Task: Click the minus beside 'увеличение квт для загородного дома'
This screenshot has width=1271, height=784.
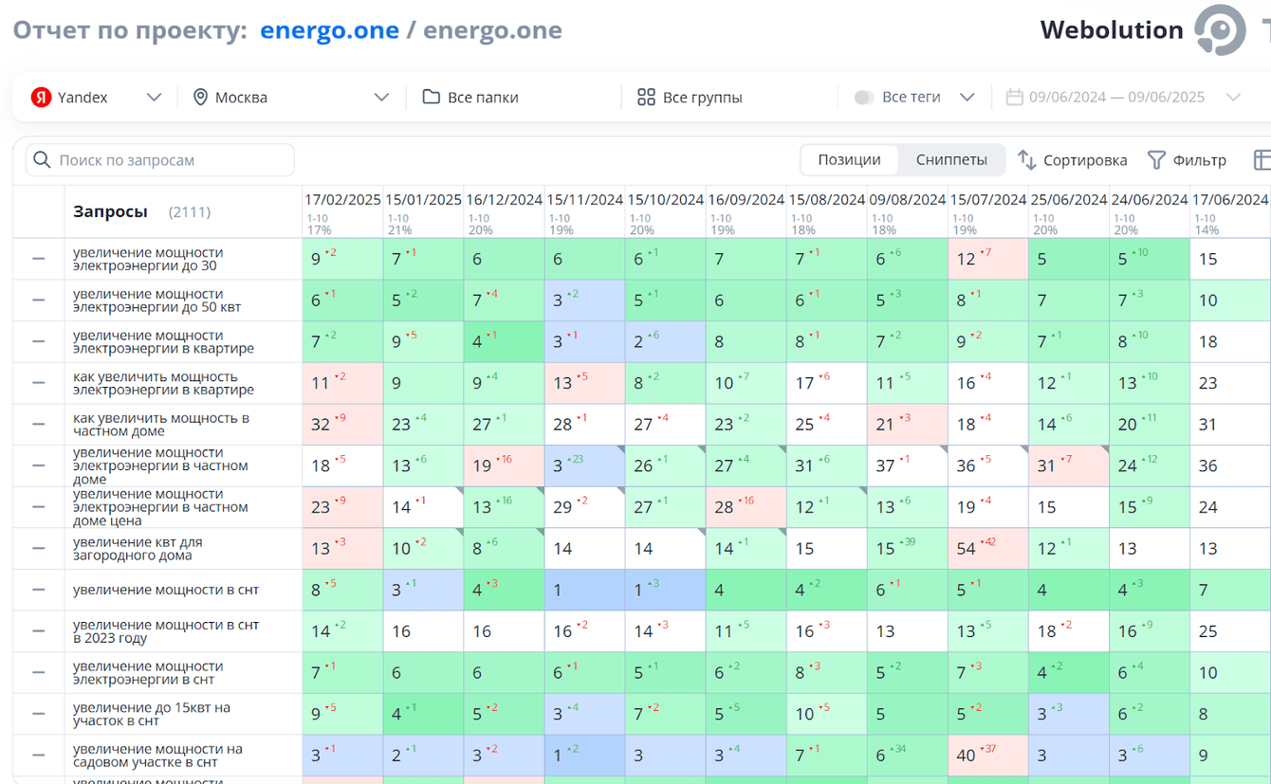Action: coord(39,549)
